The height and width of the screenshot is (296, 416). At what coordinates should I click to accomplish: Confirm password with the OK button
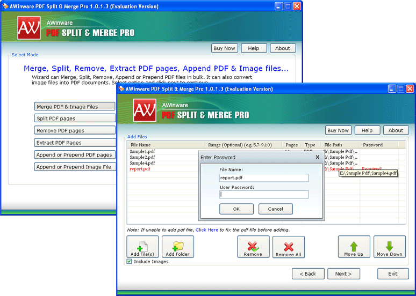pyautogui.click(x=236, y=209)
